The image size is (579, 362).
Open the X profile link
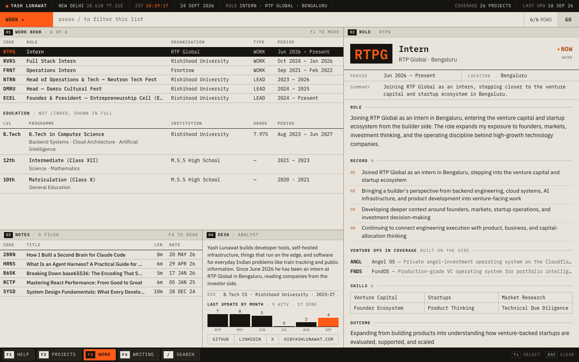coord(273,339)
